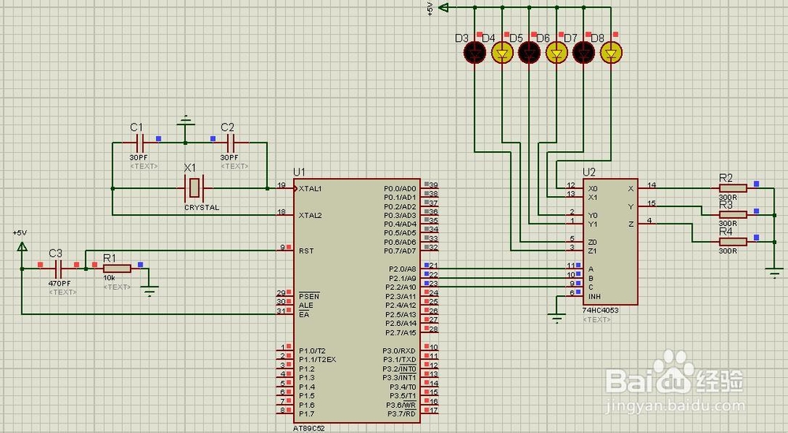Select resistor R2 300R

pos(733,188)
